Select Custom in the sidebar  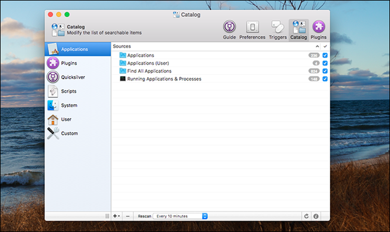click(x=78, y=133)
